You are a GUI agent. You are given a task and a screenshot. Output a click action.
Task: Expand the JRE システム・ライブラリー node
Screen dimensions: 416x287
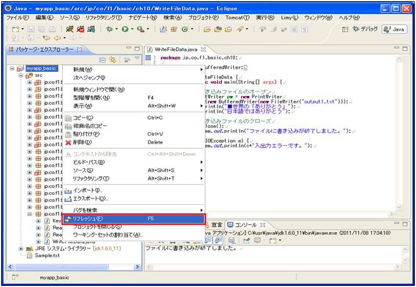(21, 248)
